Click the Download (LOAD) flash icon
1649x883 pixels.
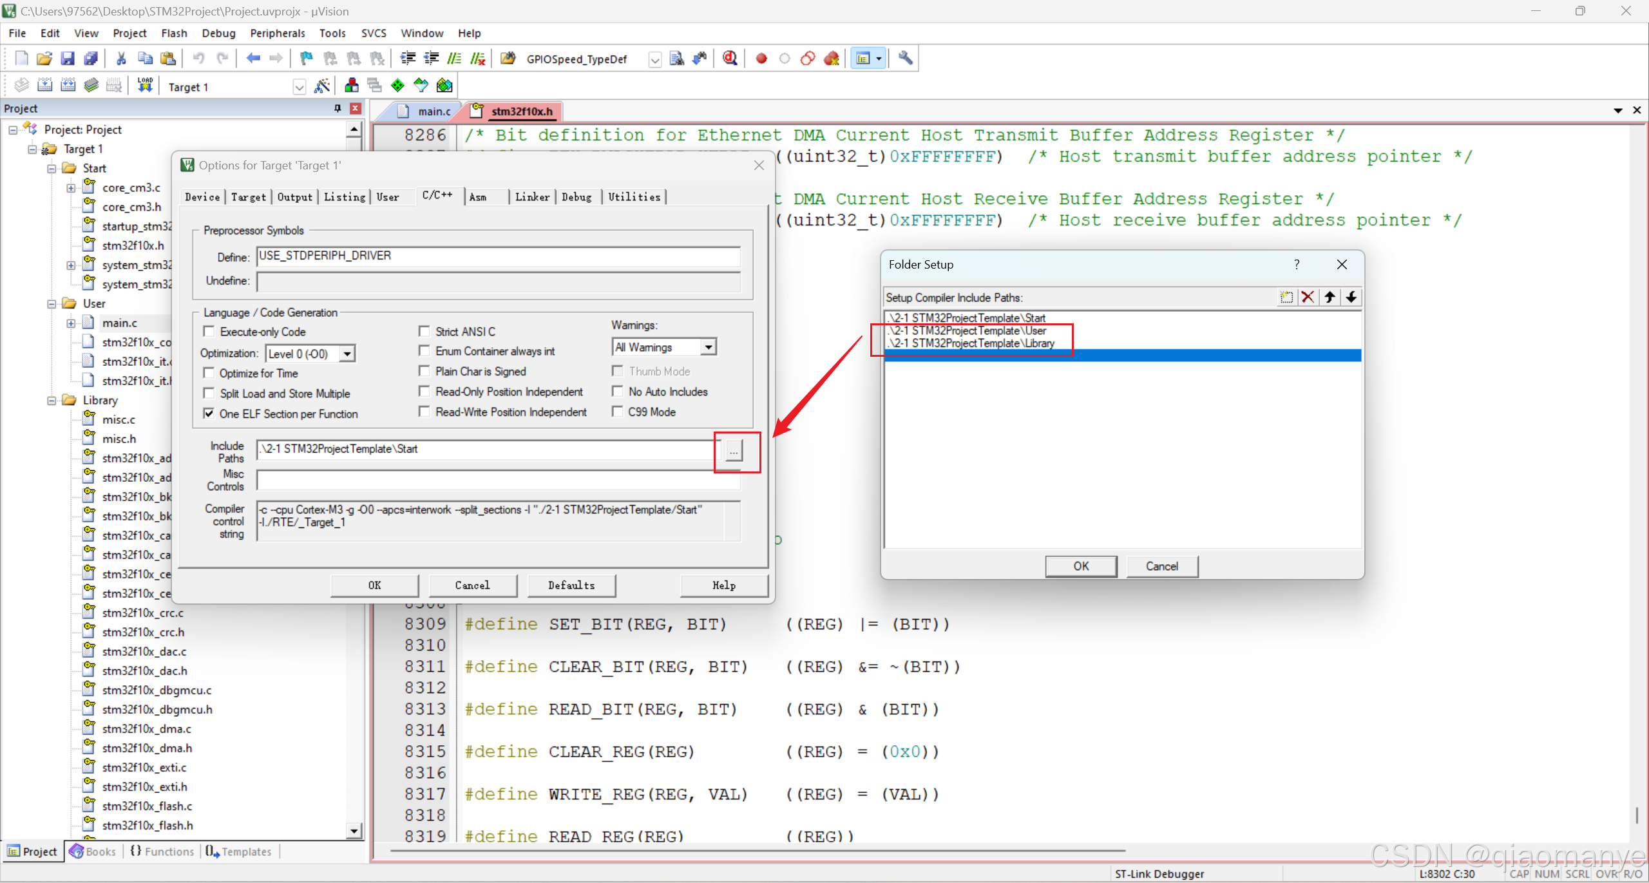tap(145, 86)
